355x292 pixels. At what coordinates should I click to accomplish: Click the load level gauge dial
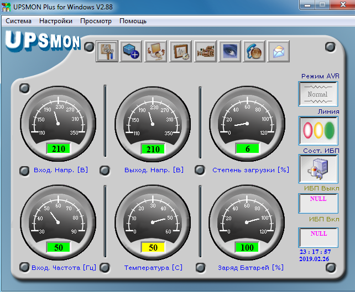click(x=247, y=124)
